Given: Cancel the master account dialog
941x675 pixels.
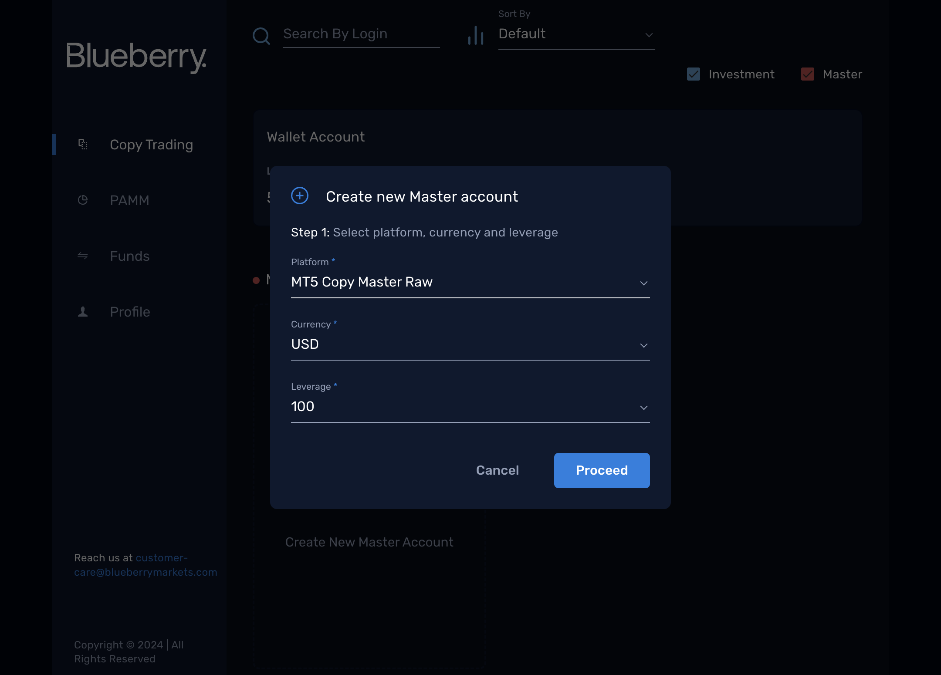Looking at the screenshot, I should pyautogui.click(x=498, y=470).
